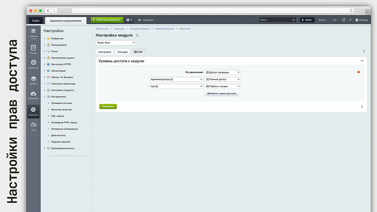Open the iHead: Логи module dropdown
Screen dimensions: 377x212
coord(115,43)
